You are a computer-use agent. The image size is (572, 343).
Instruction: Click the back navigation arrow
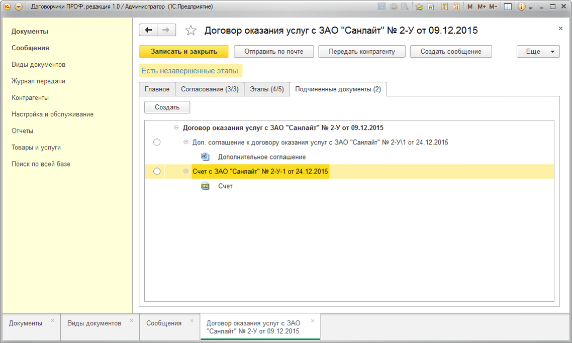click(x=148, y=30)
